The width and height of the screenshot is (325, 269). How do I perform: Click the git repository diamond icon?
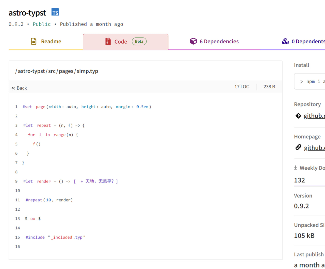click(x=298, y=116)
